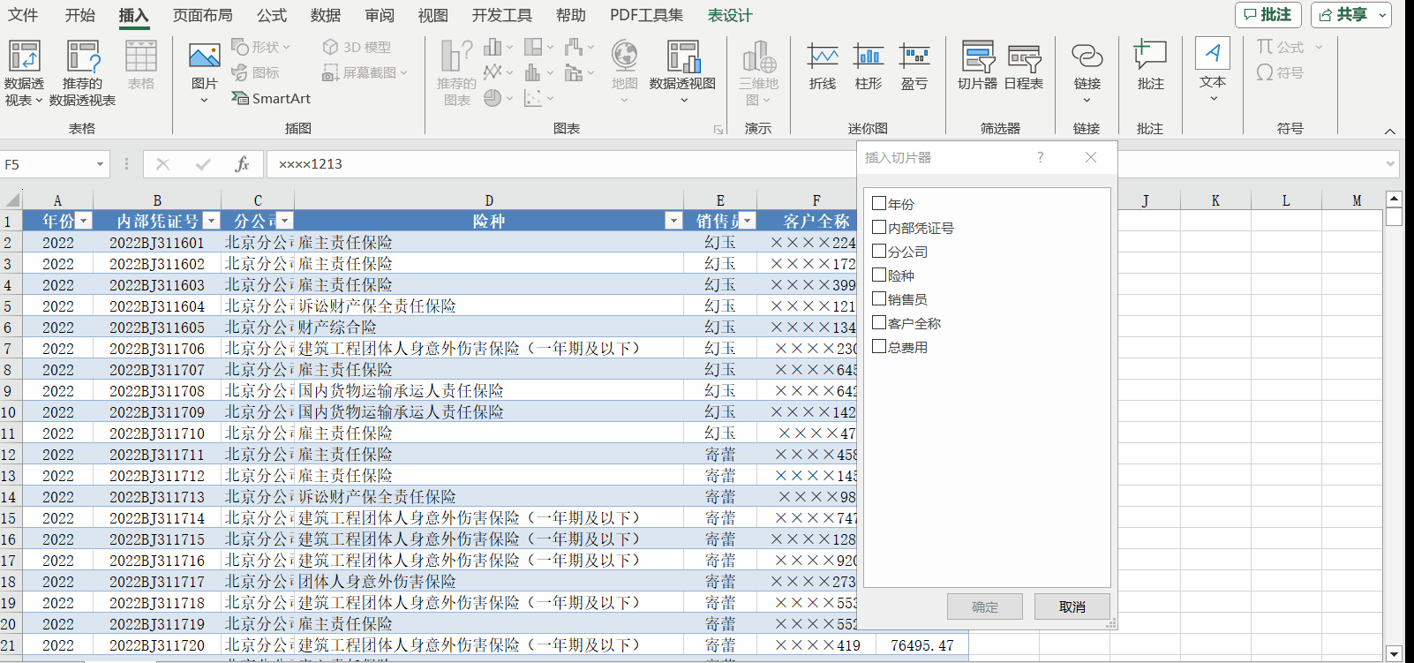
Task: Check the 年份 checkbox in slicer dialog
Action: point(879,204)
